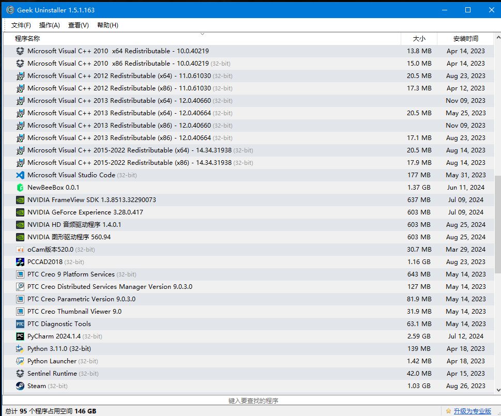Click install date Jun 11, 2024
The width and height of the screenshot is (501, 416).
tap(465, 188)
